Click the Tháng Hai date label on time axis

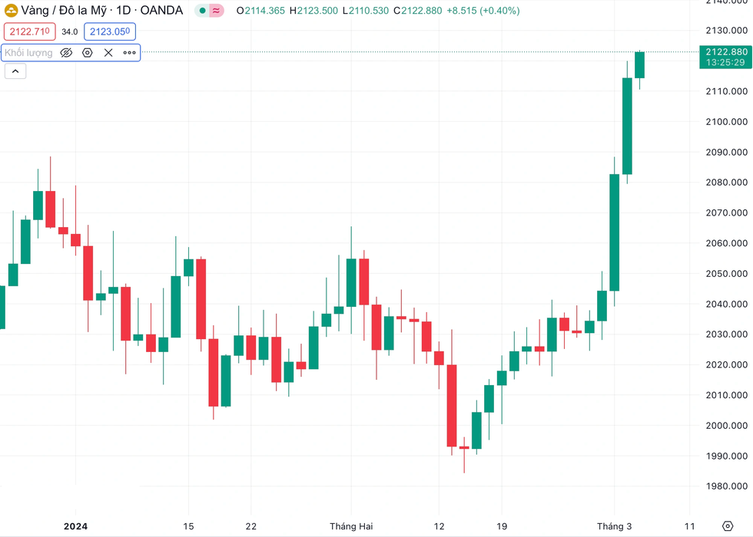click(x=351, y=526)
